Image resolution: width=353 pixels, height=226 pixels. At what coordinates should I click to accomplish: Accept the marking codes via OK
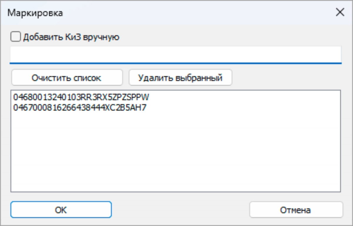point(61,210)
